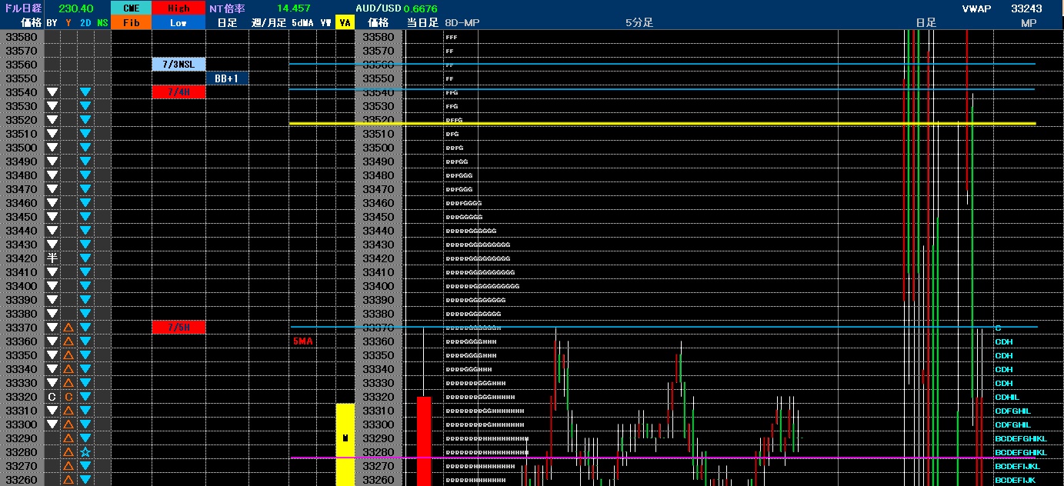The width and height of the screenshot is (1064, 486).
Task: Select the cyan CME legend cell
Action: coord(132,8)
